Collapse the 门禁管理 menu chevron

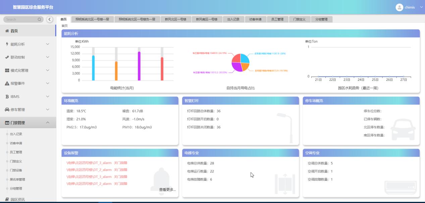(x=48, y=123)
